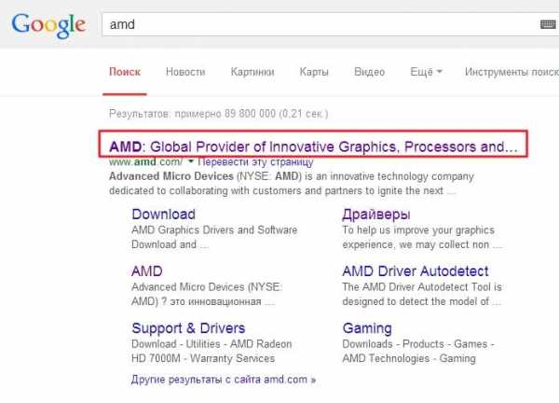This screenshot has width=559, height=403.
Task: Click "Download - Utilities - AMD Radeon" description
Action: [x=211, y=344]
